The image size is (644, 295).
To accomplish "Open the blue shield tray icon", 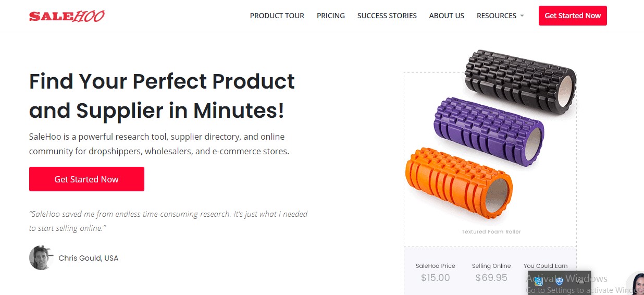I will (559, 281).
